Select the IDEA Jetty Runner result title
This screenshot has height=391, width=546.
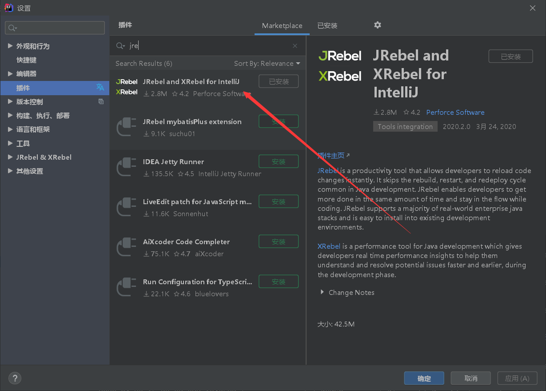coord(174,161)
